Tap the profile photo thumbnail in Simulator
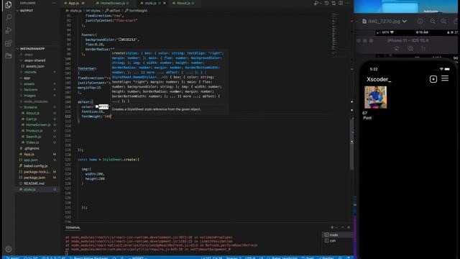The height and width of the screenshot is (259, 460). [375, 97]
